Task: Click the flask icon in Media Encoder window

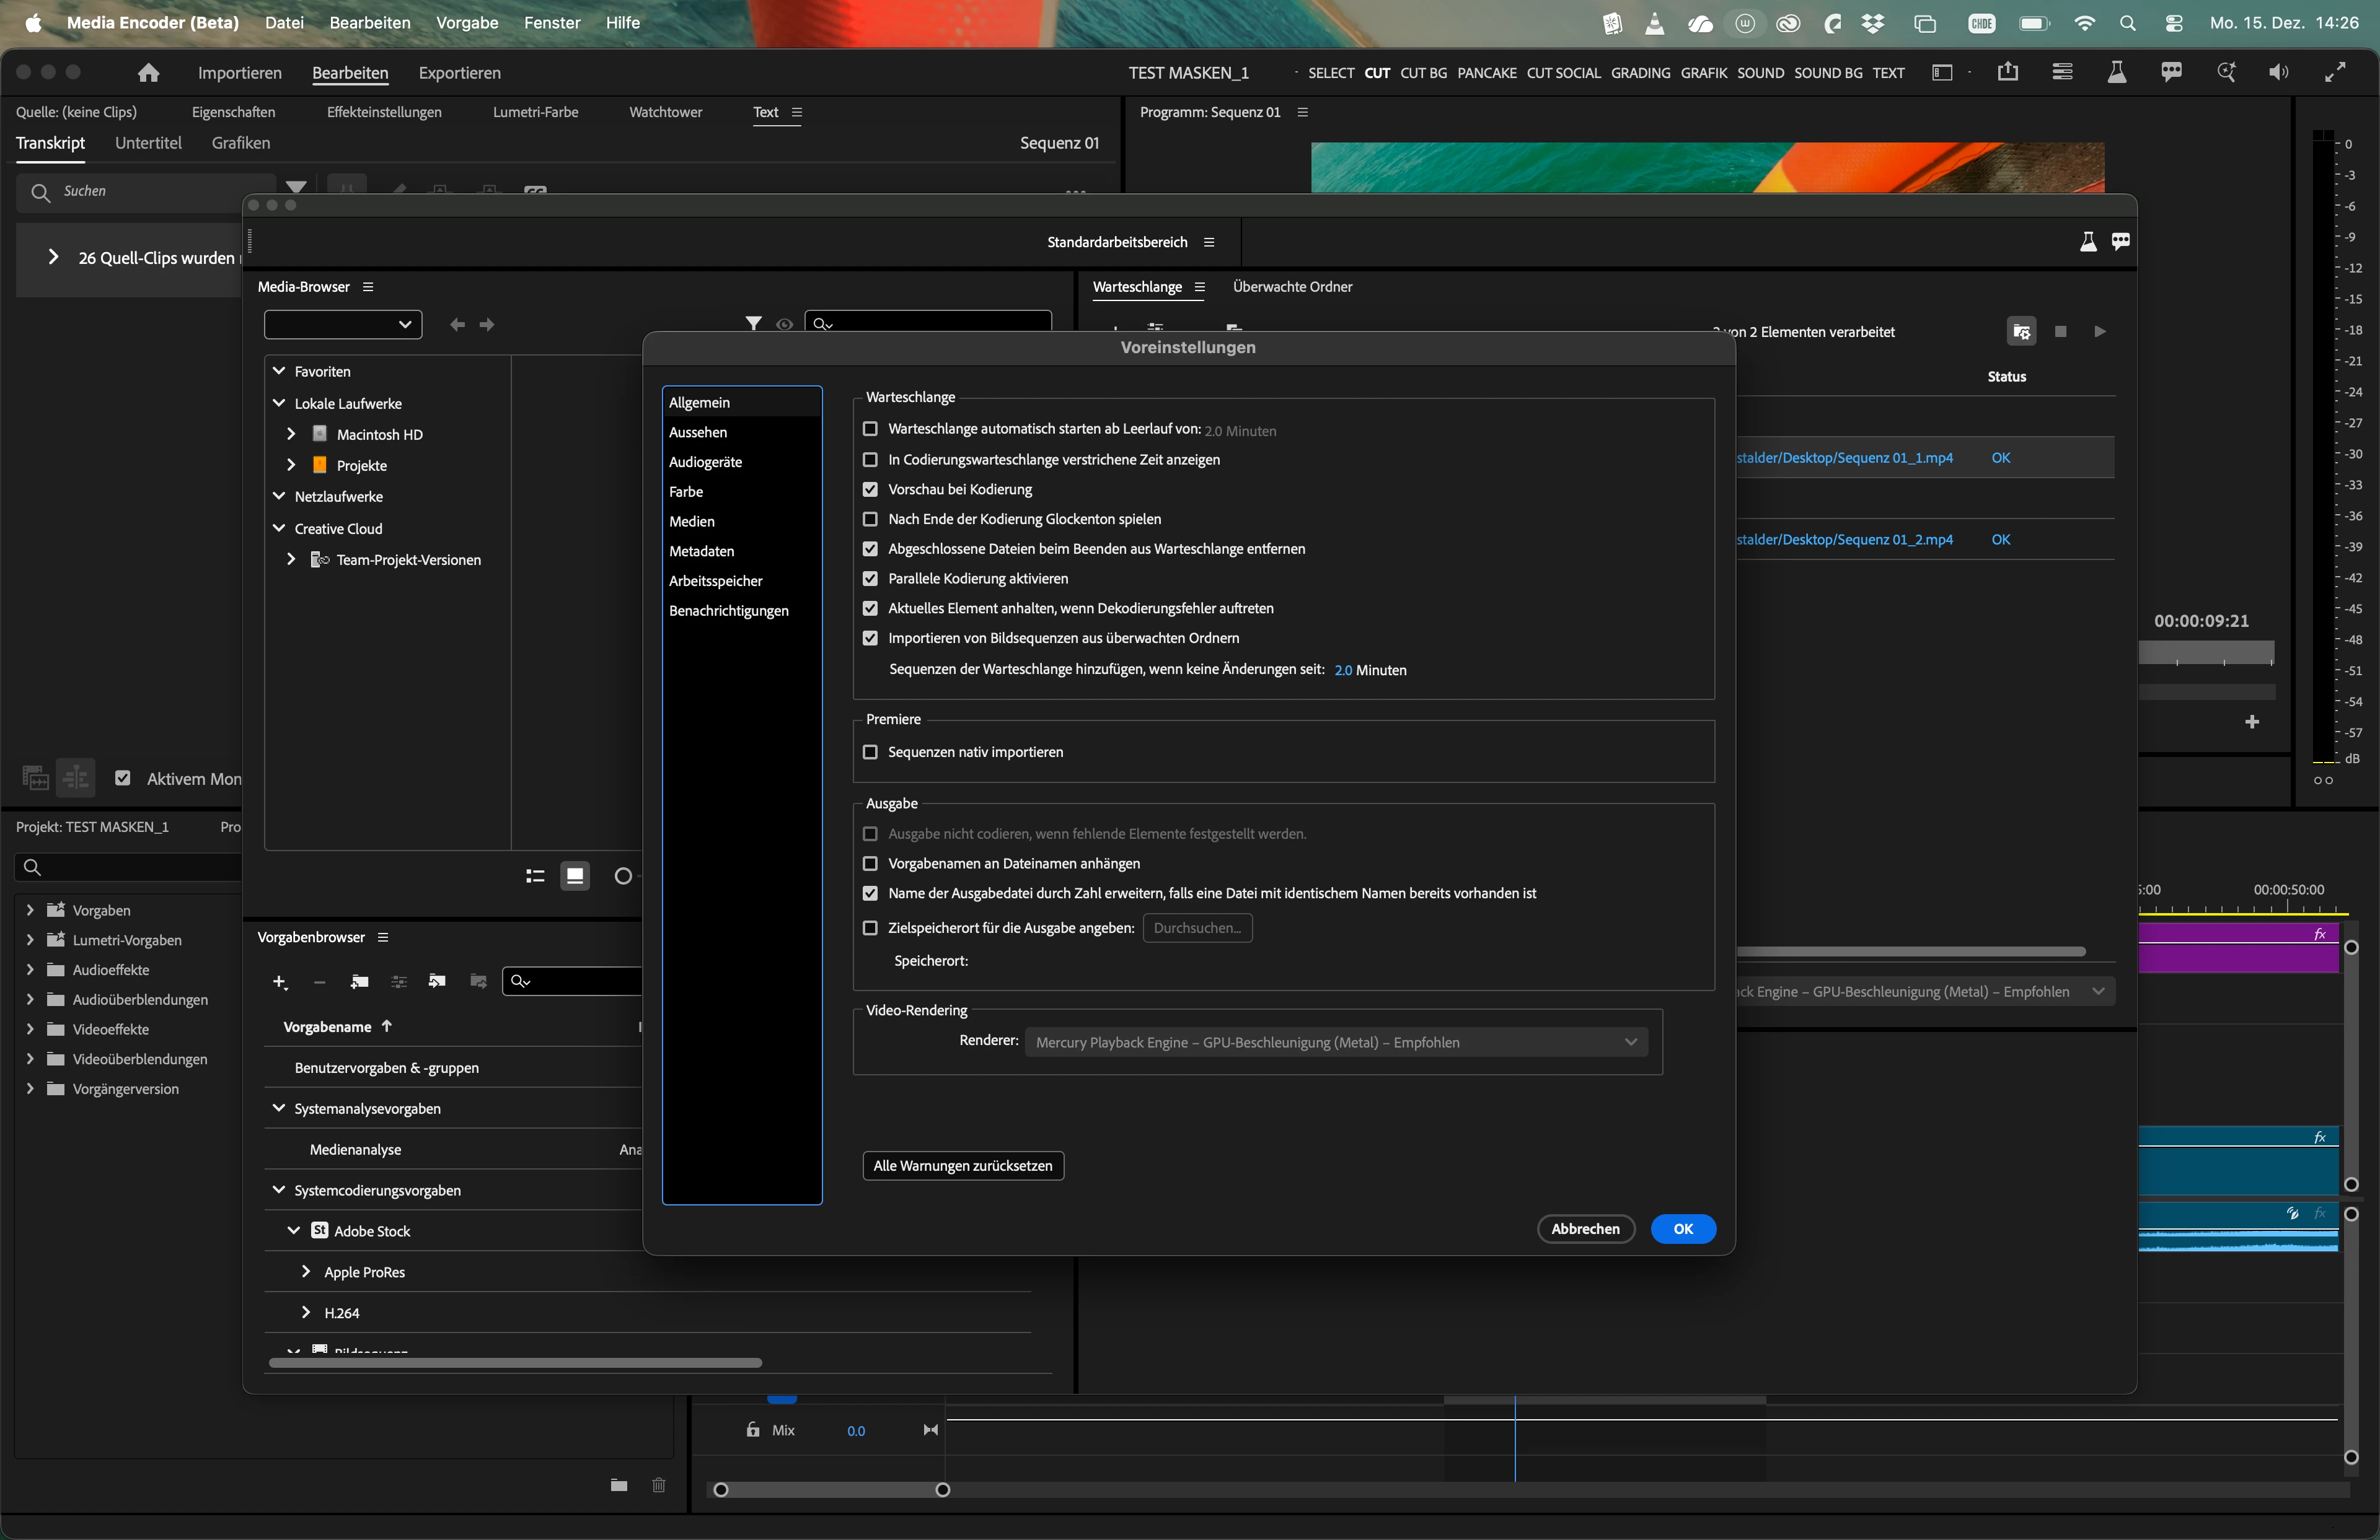Action: click(x=2088, y=242)
